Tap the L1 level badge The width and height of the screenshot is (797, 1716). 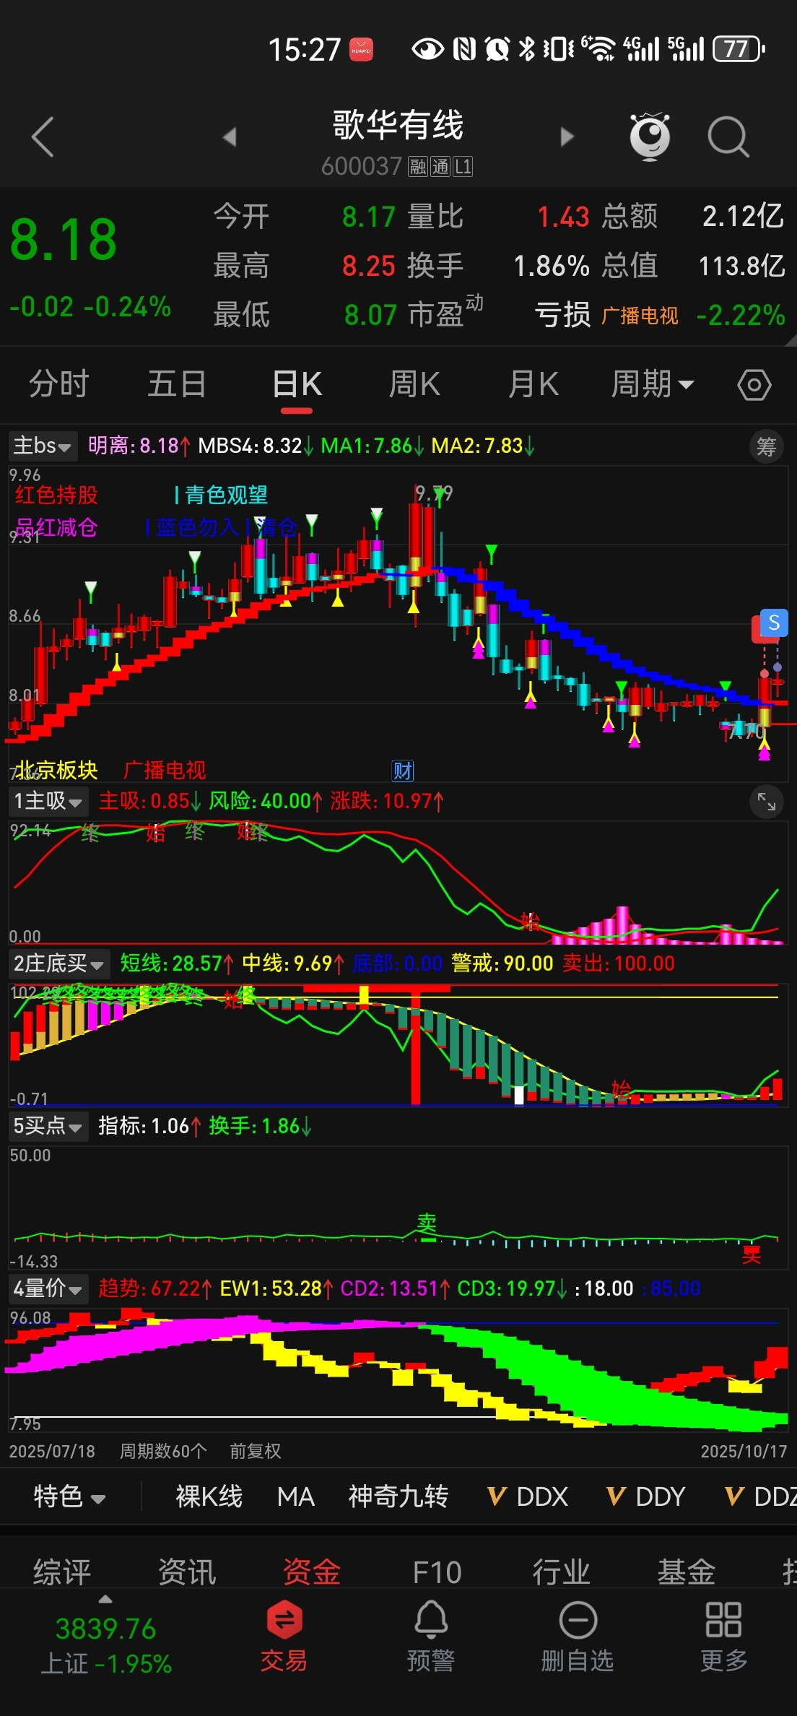(x=463, y=167)
